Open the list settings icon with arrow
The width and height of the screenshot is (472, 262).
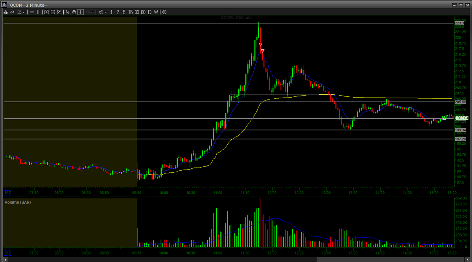[x=20, y=12]
